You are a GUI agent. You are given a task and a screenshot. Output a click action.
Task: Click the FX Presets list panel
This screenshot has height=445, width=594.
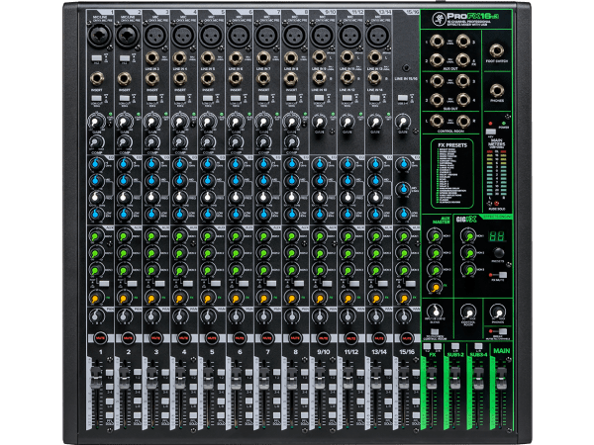point(452,174)
